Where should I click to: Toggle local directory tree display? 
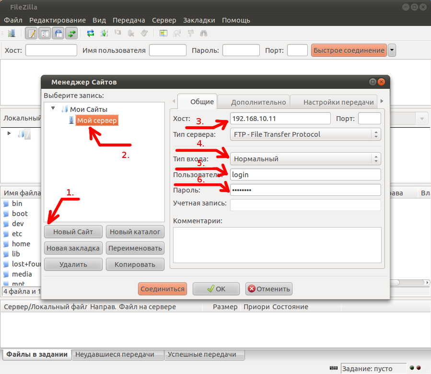45,34
